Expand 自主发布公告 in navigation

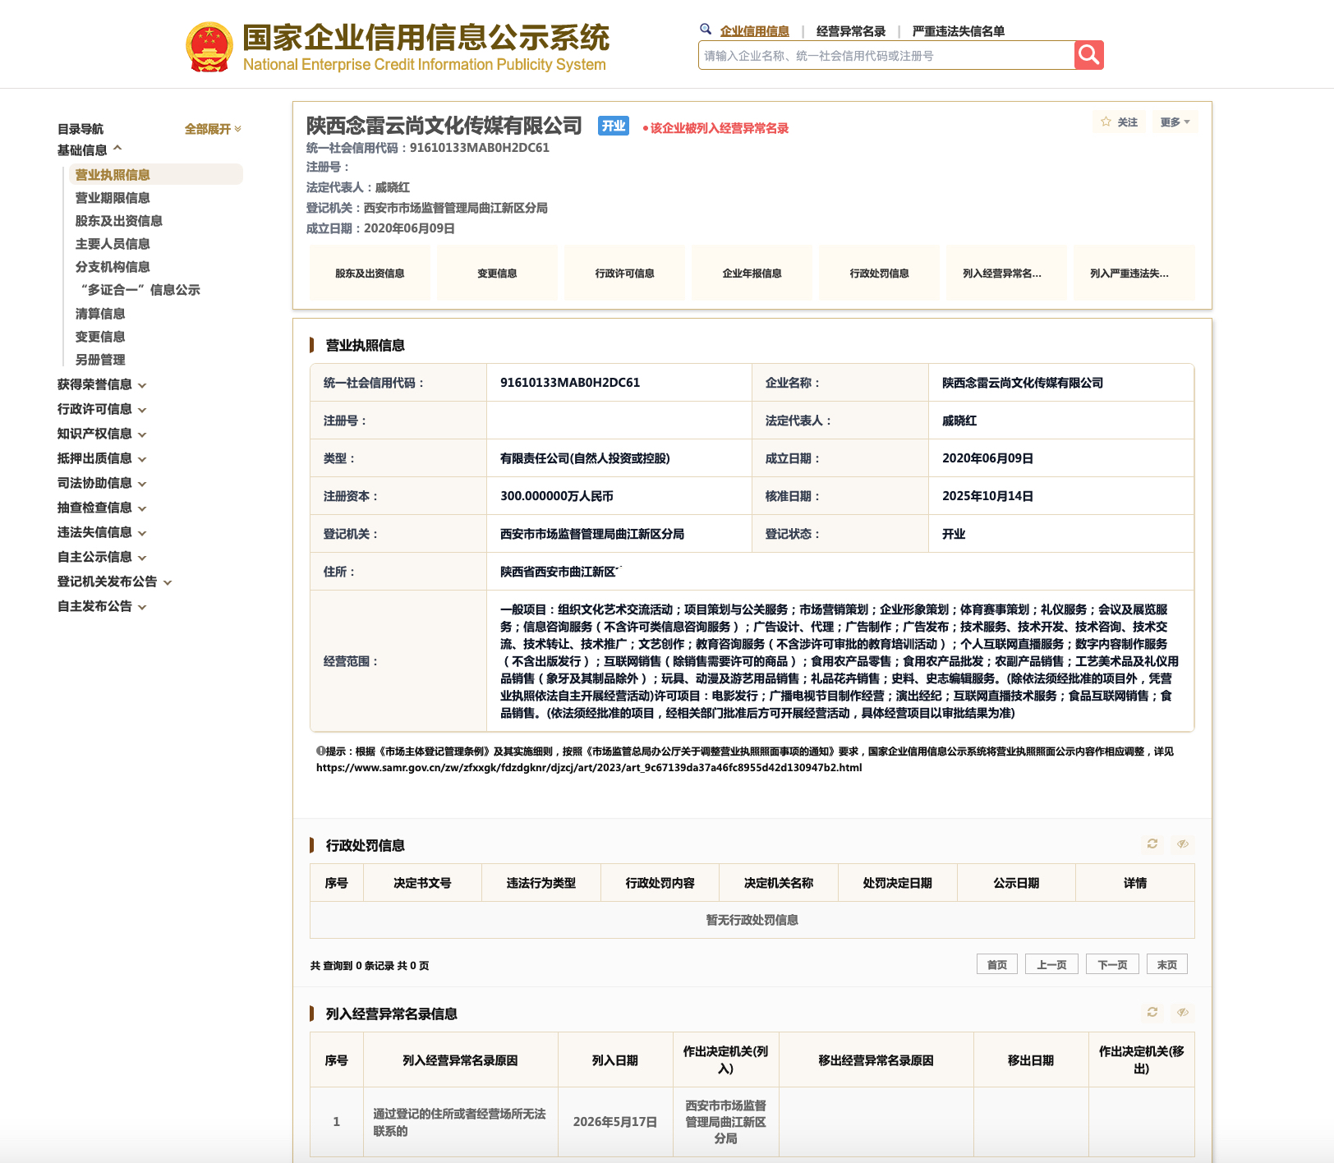tap(102, 606)
